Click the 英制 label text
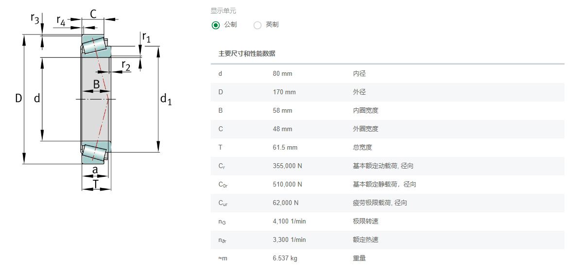This screenshot has height=274, width=569. tap(272, 25)
